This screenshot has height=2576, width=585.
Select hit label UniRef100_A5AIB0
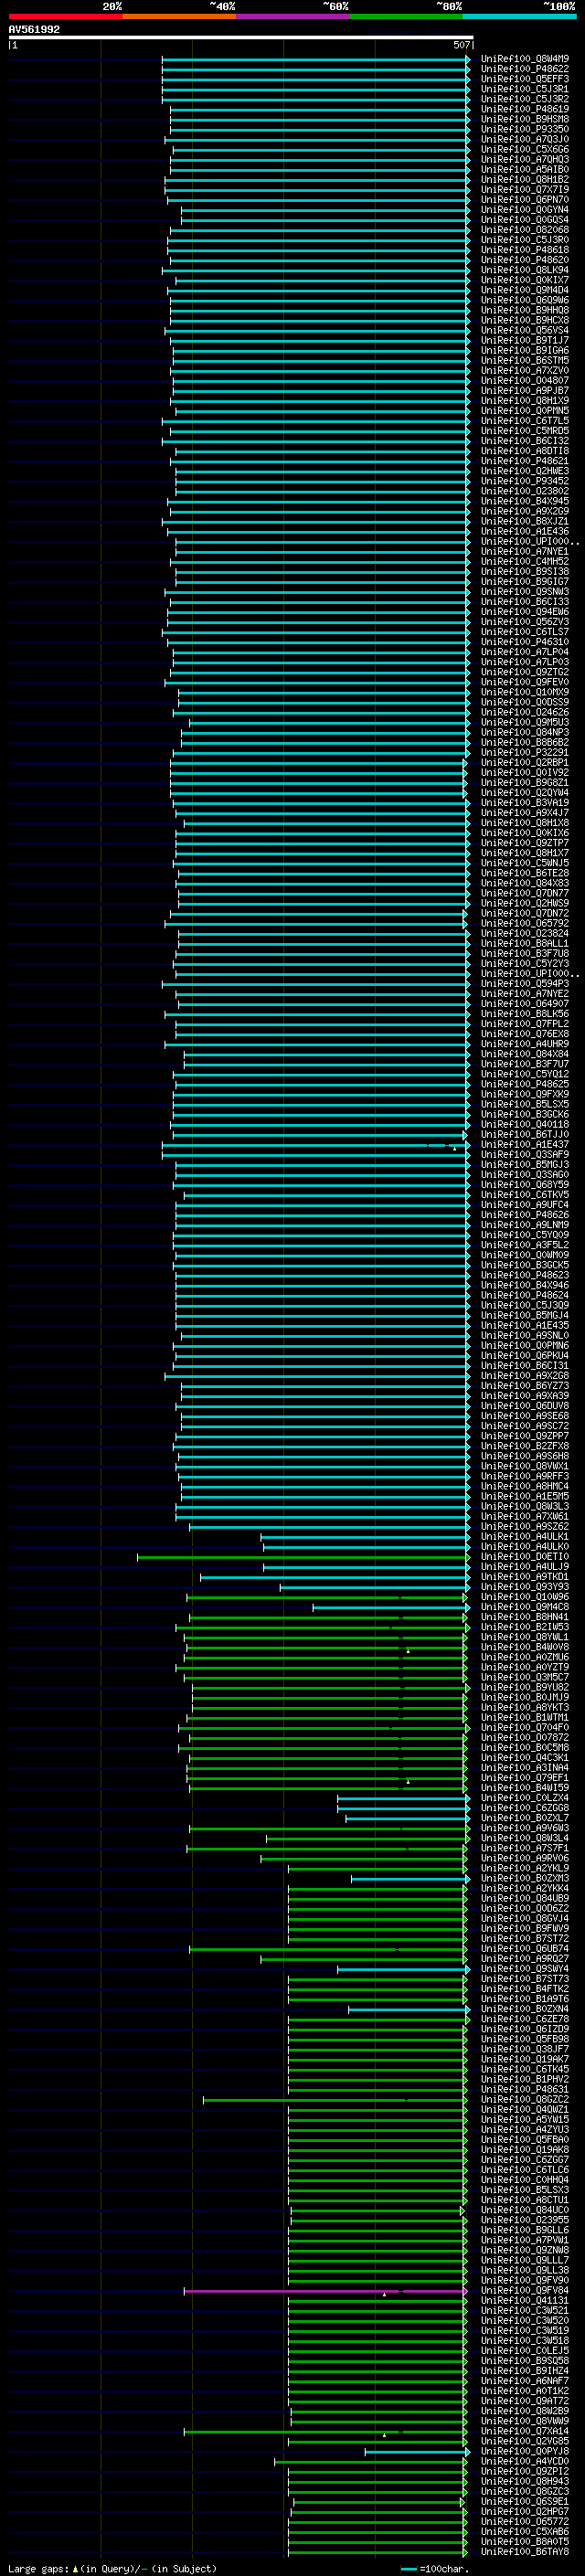(524, 169)
